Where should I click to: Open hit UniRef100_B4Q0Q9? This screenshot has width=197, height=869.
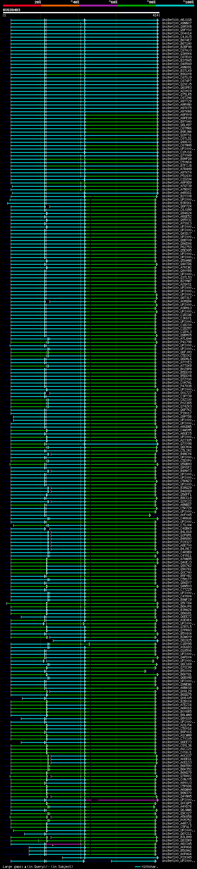pyautogui.click(x=177, y=491)
